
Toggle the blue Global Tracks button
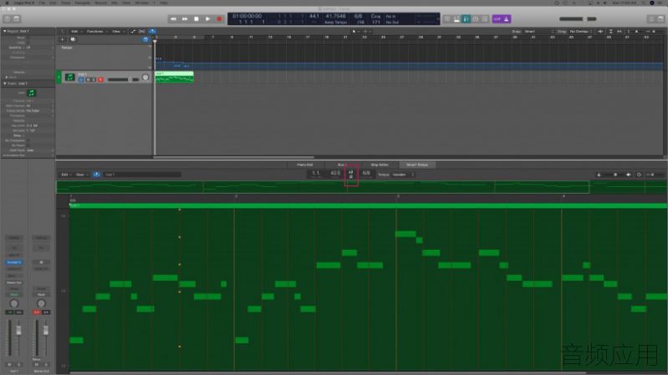point(145,39)
